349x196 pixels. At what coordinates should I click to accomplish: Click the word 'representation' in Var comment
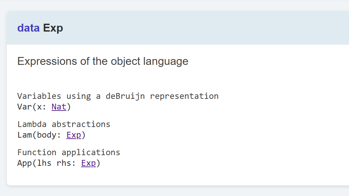click(x=184, y=96)
